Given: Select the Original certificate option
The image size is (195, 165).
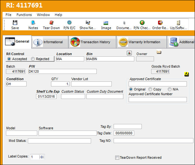Looking at the screenshot, I should [x=131, y=89].
